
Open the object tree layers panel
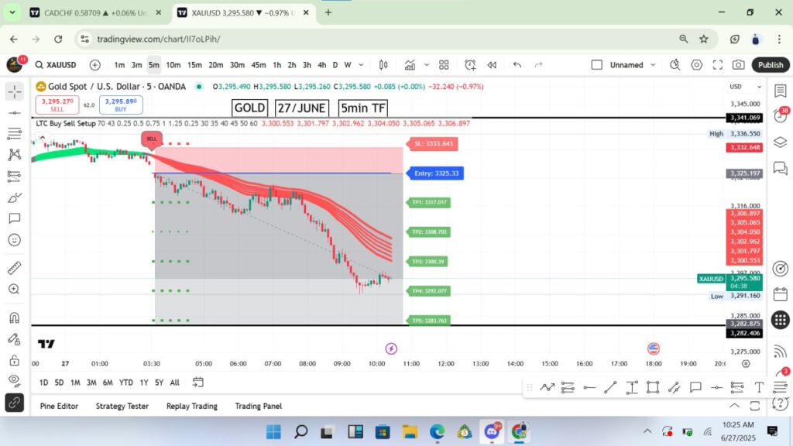(x=781, y=142)
